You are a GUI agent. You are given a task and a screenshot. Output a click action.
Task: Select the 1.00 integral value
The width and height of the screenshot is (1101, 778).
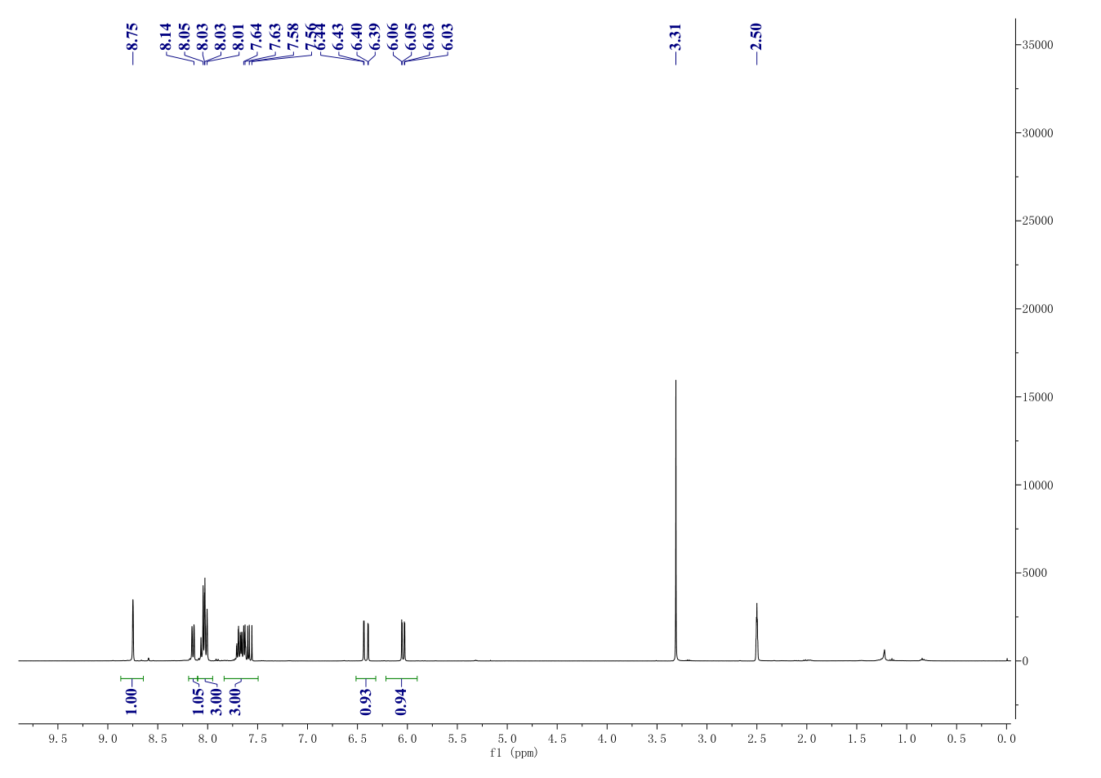coord(131,701)
